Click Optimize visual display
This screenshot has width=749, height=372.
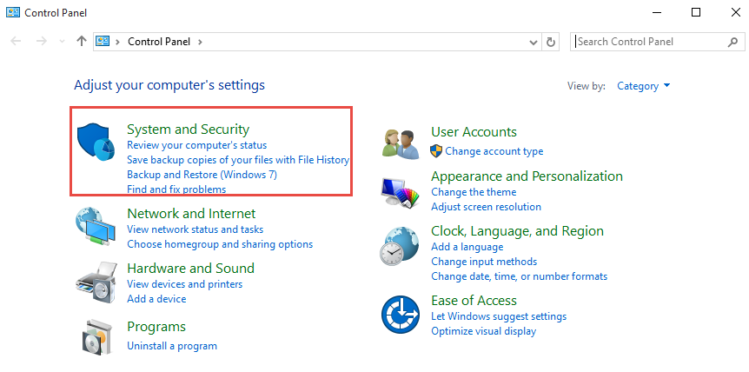pyautogui.click(x=483, y=331)
